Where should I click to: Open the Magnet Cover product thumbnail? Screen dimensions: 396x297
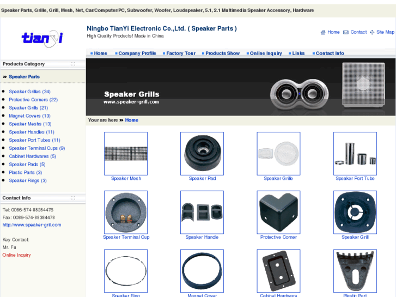[x=202, y=271]
